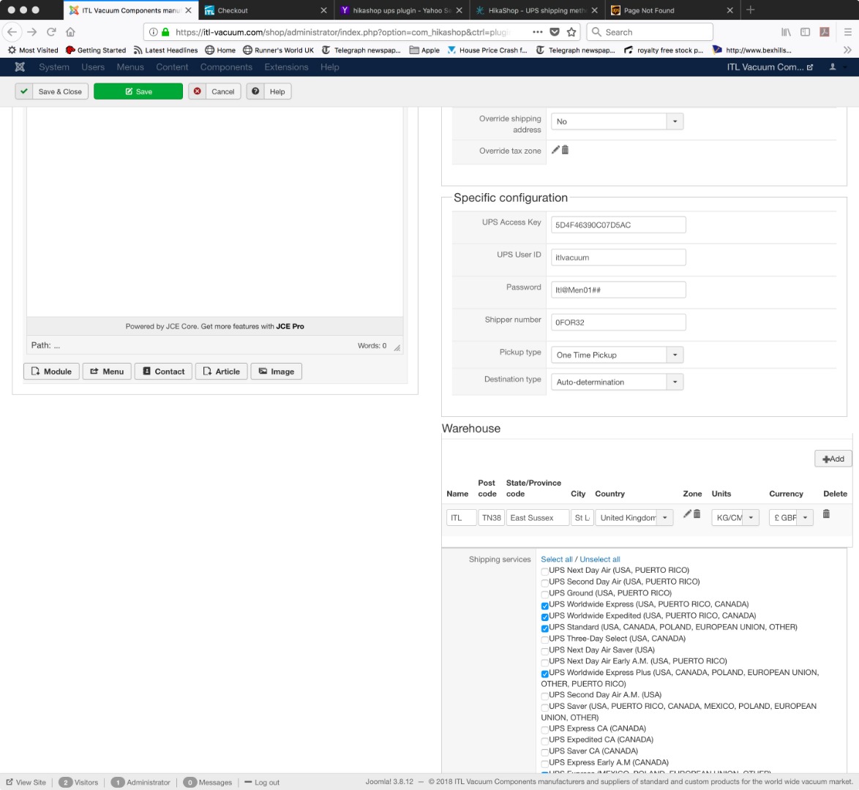The height and width of the screenshot is (790, 859).
Task: Go back with browser back arrow
Action: point(12,31)
